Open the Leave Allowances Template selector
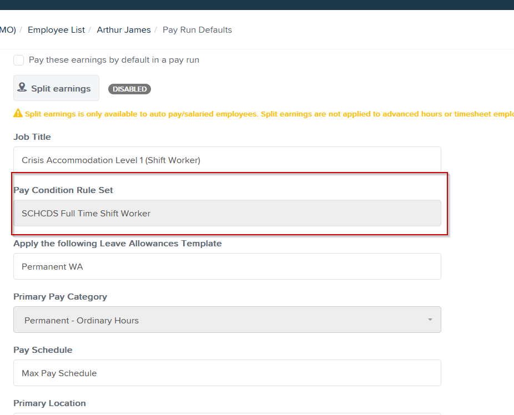The height and width of the screenshot is (415, 514). tap(227, 266)
